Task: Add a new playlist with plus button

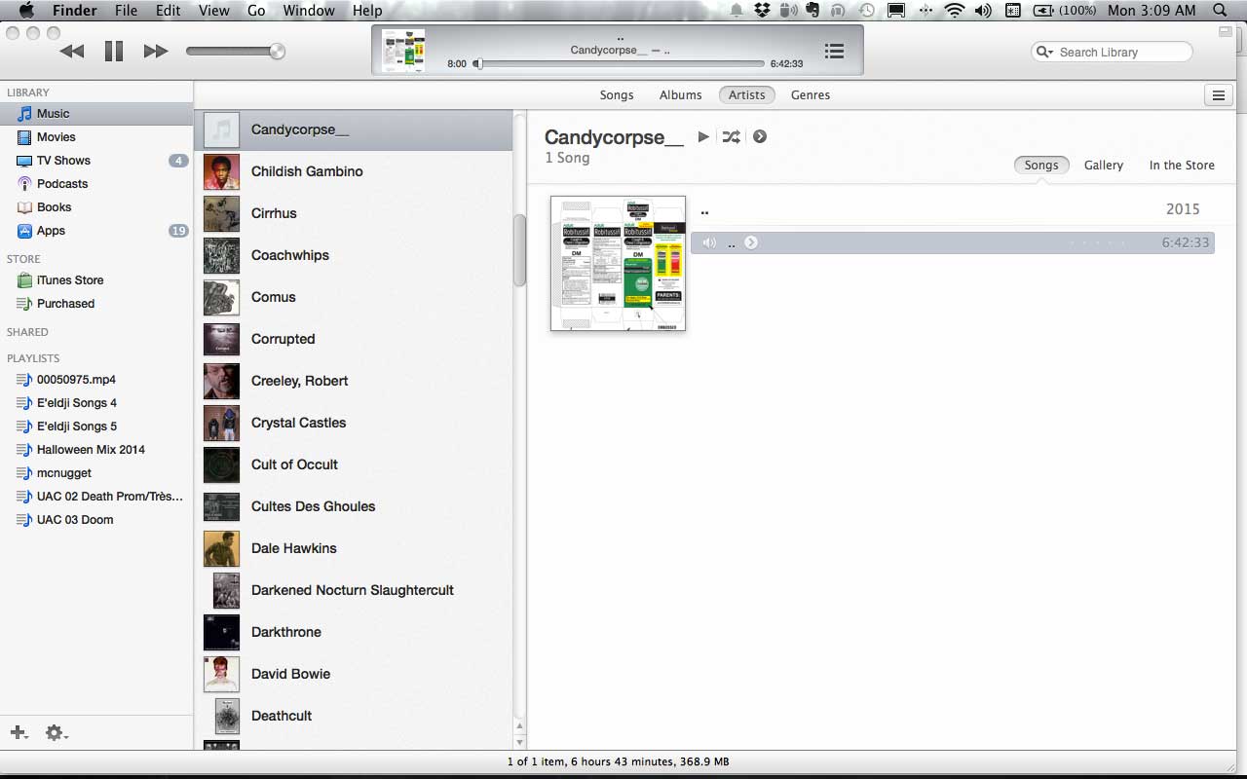Action: point(19,733)
